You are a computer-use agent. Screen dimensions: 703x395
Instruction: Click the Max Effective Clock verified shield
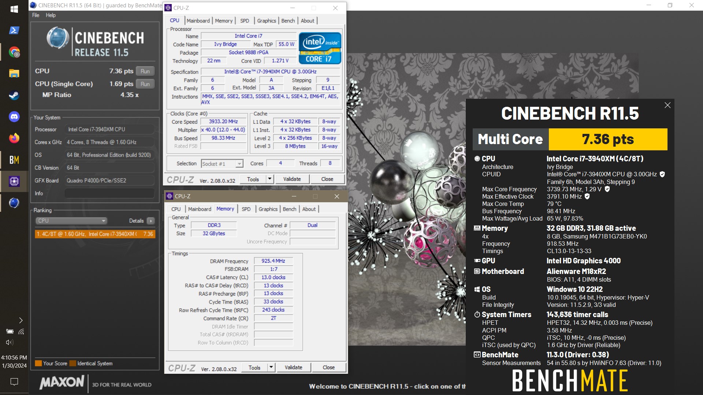587,196
